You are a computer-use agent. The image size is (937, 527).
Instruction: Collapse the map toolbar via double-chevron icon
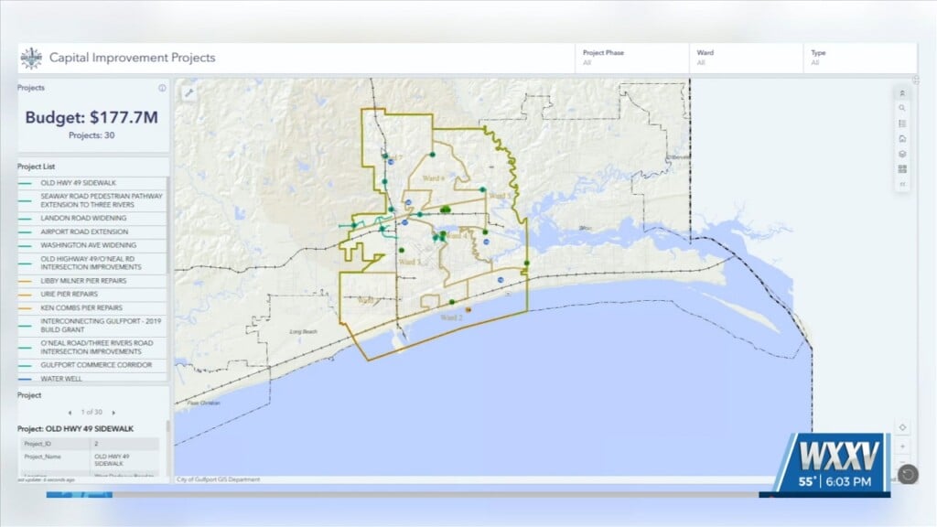[902, 92]
